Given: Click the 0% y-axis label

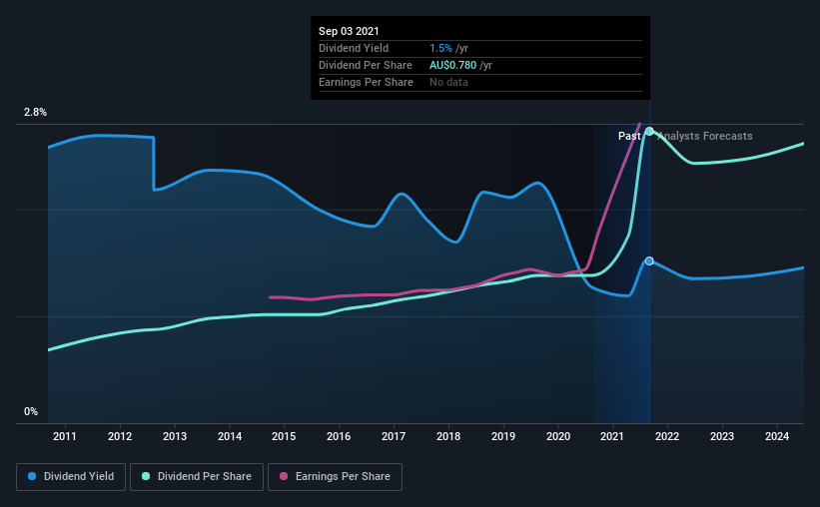Looking at the screenshot, I should (x=31, y=412).
